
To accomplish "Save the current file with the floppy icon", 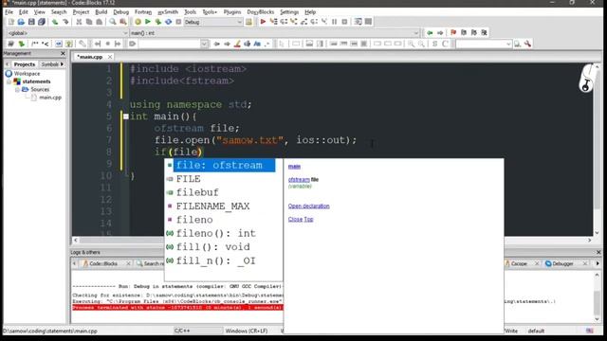I will point(31,22).
